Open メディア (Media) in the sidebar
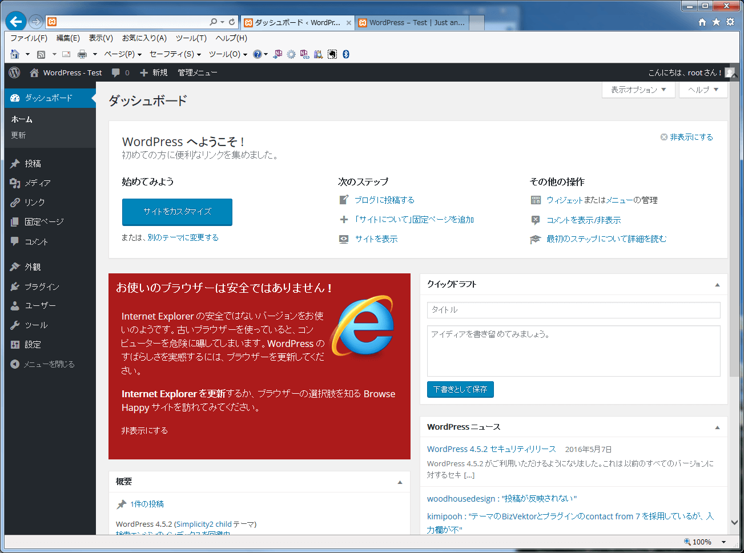 tap(37, 183)
